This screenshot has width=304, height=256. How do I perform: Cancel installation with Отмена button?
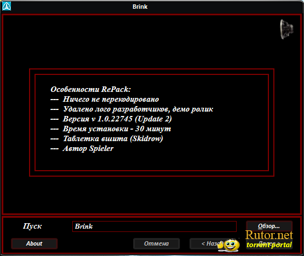[x=156, y=243]
